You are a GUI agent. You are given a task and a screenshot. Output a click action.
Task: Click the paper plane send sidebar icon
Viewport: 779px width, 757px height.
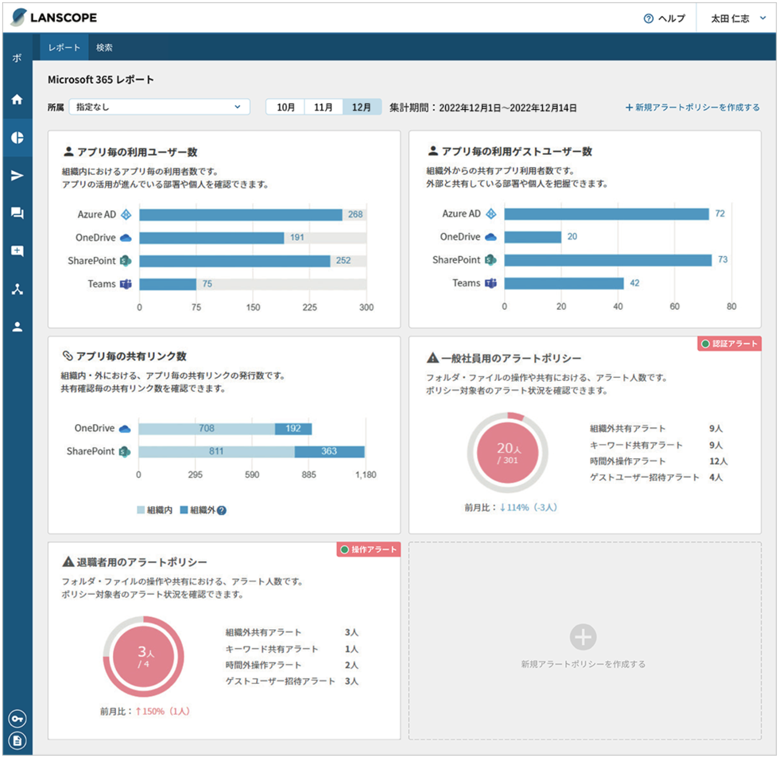[17, 175]
